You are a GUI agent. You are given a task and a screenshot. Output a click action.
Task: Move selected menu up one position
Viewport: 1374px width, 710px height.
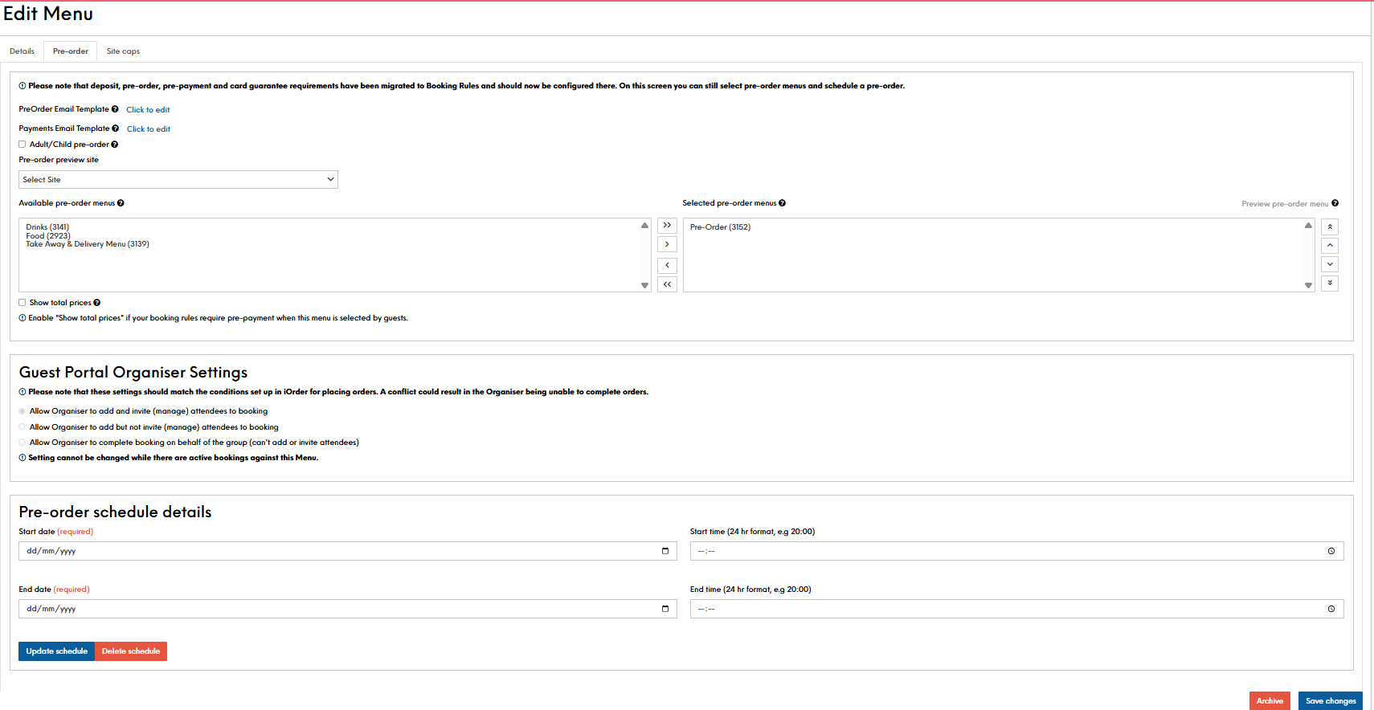coord(1330,246)
